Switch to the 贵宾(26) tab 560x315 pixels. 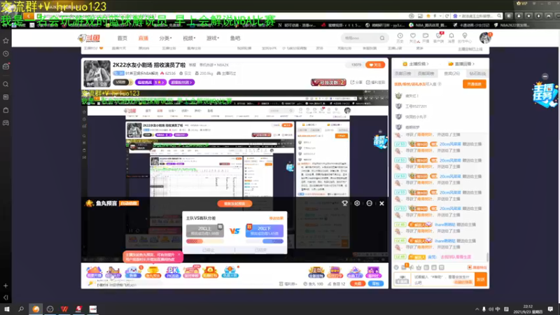451,73
